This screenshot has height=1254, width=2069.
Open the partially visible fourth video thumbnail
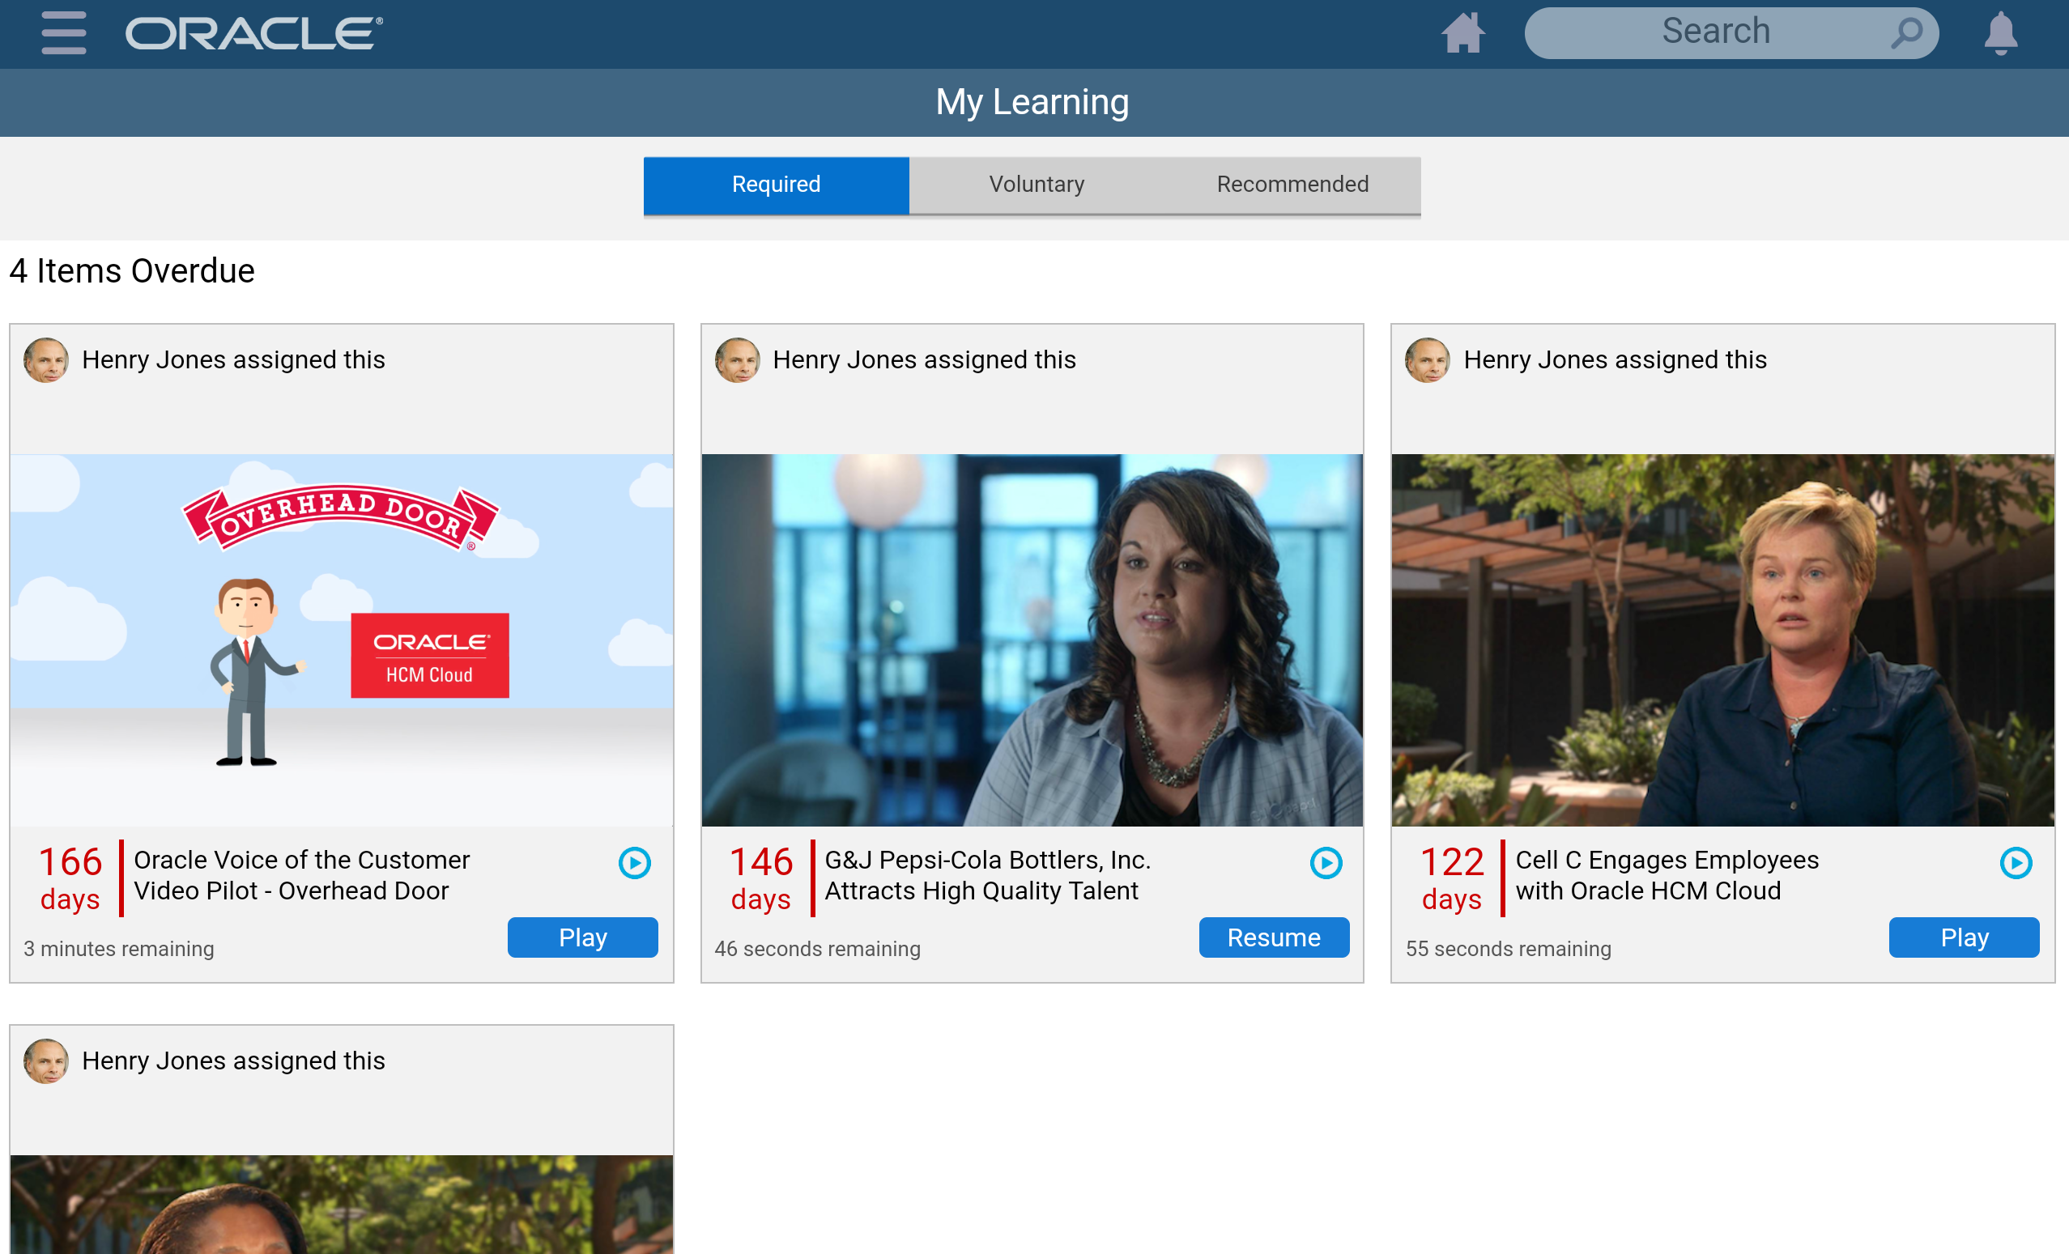tap(342, 1205)
